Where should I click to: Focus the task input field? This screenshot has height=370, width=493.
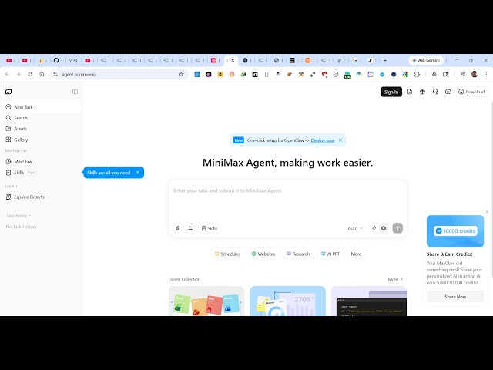(287, 201)
